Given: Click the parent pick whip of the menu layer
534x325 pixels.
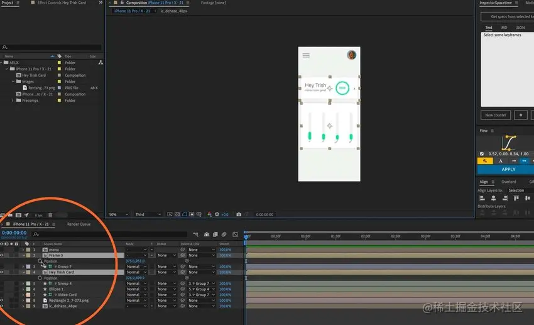Looking at the screenshot, I should (x=183, y=250).
